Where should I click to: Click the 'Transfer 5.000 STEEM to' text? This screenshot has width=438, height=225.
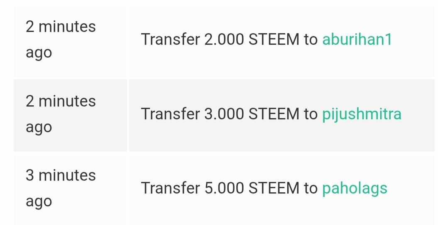pos(229,188)
